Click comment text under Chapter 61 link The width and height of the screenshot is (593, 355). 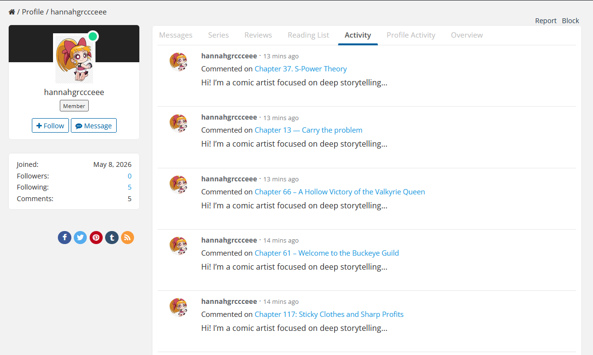294,267
